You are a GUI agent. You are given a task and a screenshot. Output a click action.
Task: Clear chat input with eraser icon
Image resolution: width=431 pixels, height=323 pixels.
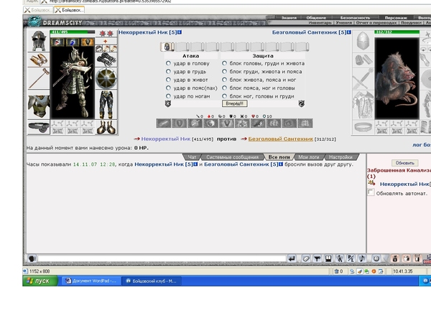(x=306, y=258)
